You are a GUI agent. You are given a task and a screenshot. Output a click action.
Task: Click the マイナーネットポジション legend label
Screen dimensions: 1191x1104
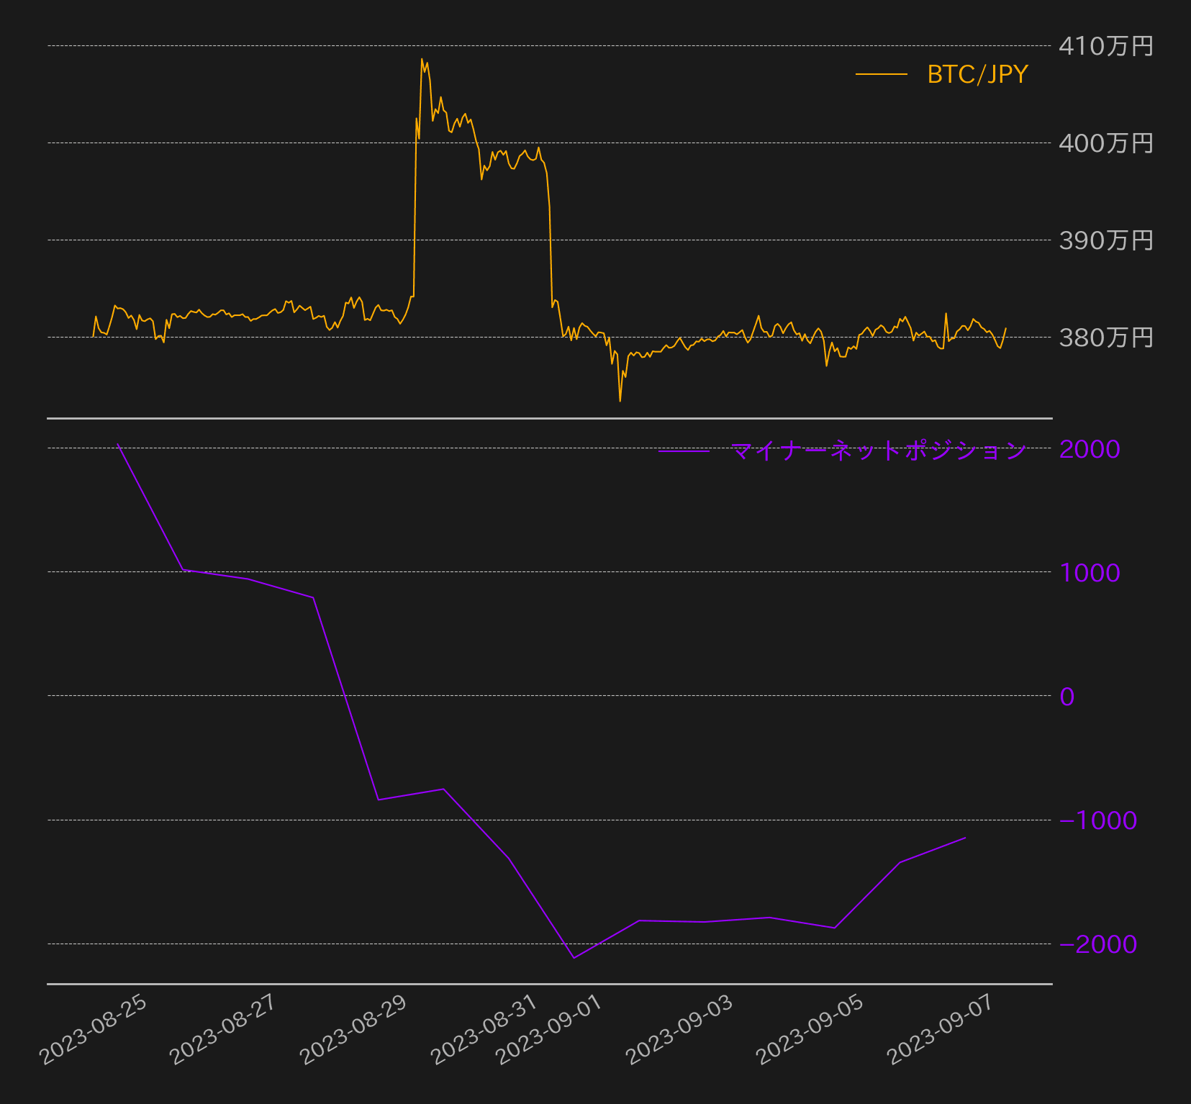coord(878,451)
